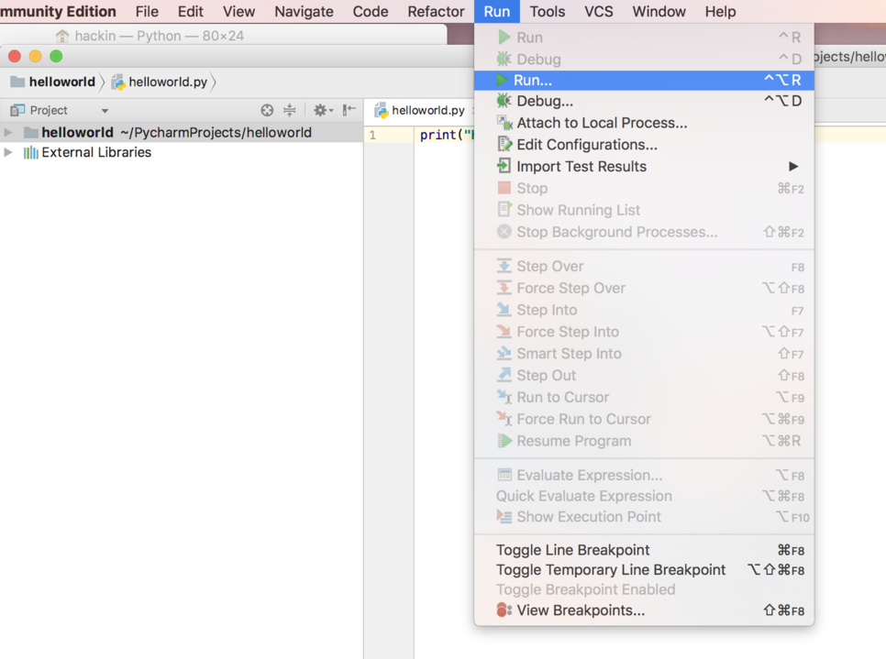Open the Refactor menu
Viewport: 886px width, 659px height.
tap(437, 11)
